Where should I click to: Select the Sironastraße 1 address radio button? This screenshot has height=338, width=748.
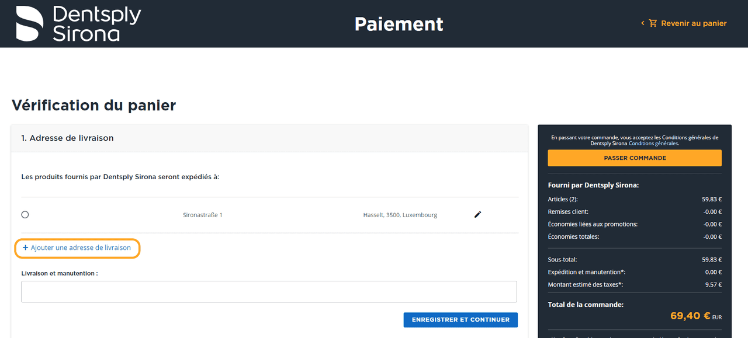[x=25, y=215]
